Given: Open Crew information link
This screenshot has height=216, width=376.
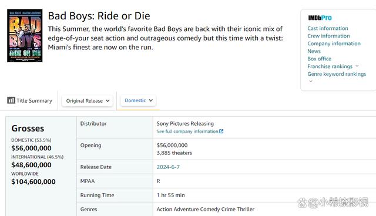Looking at the screenshot, I should click(x=328, y=36).
